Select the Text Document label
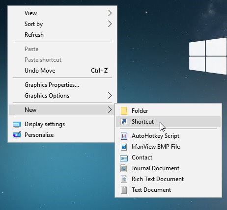Screen dimensions: 227x210 [151, 190]
